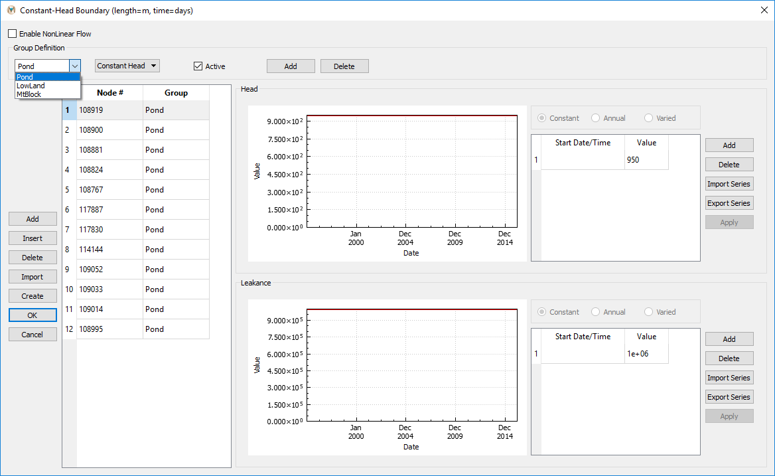Choose LowLand in the group dropdown list
The width and height of the screenshot is (775, 476).
(x=48, y=86)
